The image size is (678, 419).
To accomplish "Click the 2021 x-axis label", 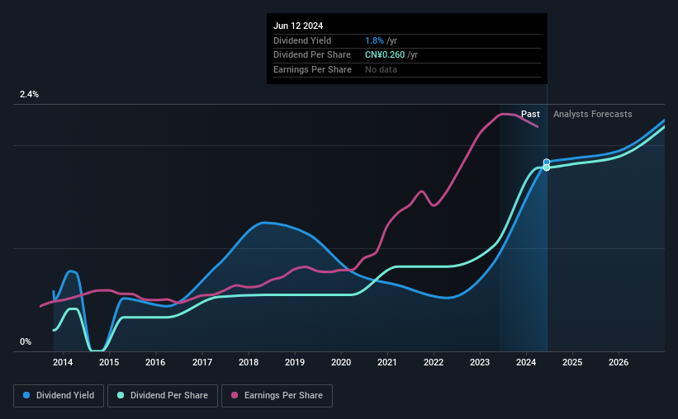I will pos(387,362).
